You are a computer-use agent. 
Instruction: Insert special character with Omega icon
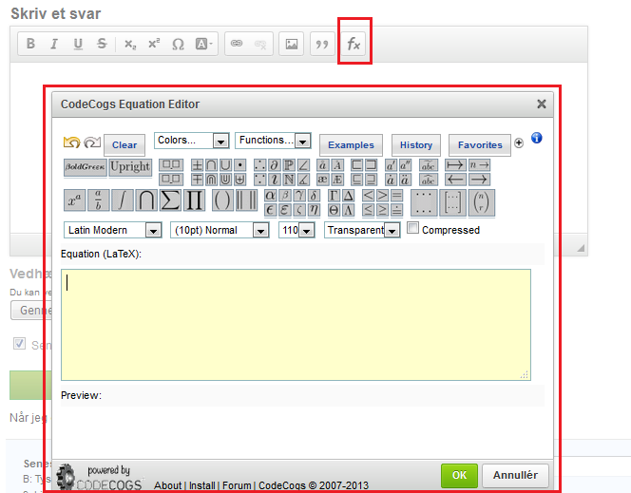178,44
